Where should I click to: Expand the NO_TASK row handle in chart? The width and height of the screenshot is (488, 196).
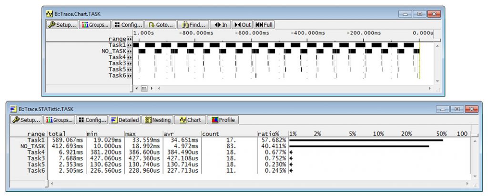(129, 51)
